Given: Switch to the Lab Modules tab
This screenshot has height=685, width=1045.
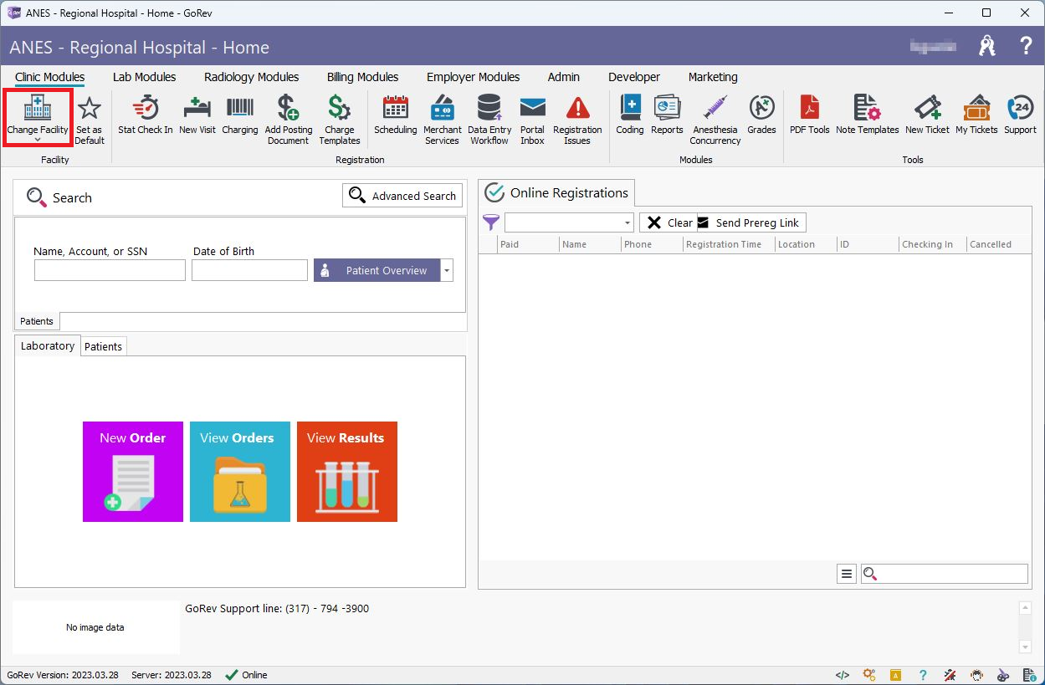Looking at the screenshot, I should point(145,77).
